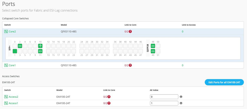Open the Access1 switch link
Viewport: 247px width, 109px height.
click(13, 103)
